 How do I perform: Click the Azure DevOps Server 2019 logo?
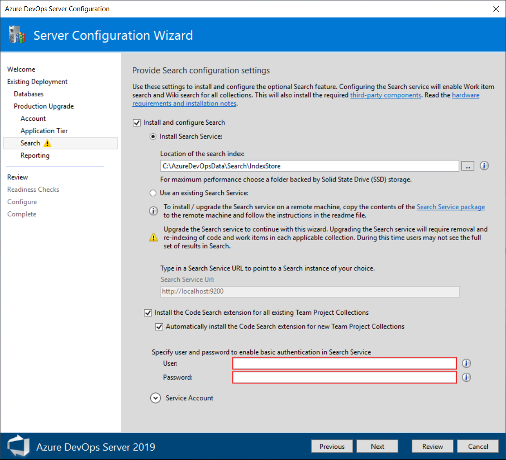pyautogui.click(x=19, y=446)
